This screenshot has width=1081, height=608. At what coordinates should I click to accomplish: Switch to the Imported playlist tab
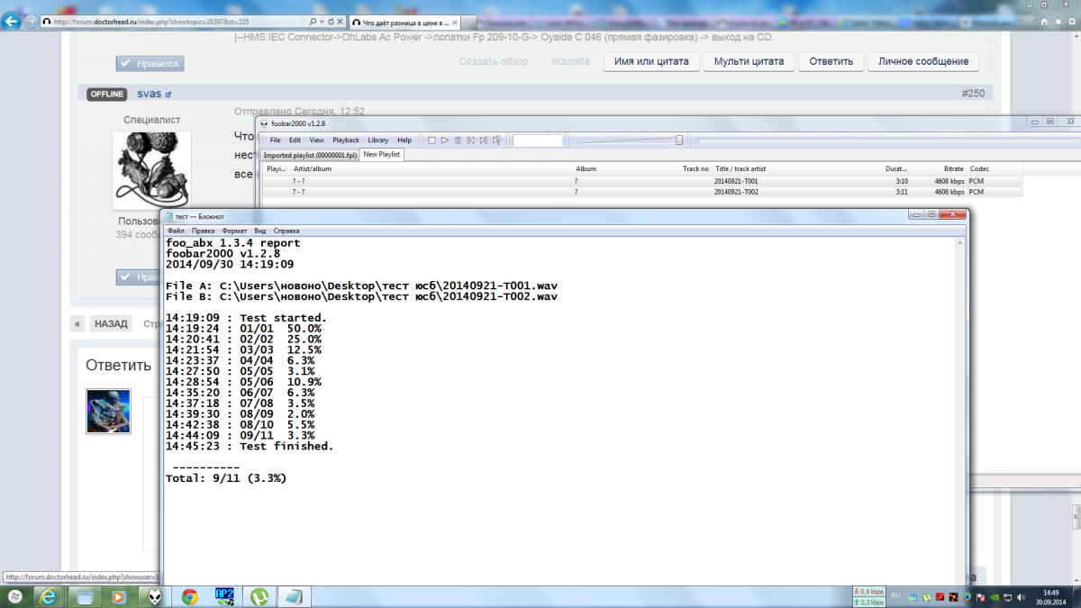click(310, 155)
